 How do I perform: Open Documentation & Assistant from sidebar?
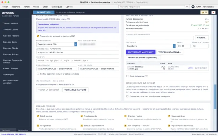11,82
